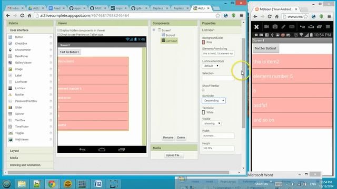
Task: Click the Delete component button
Action: [181, 138]
